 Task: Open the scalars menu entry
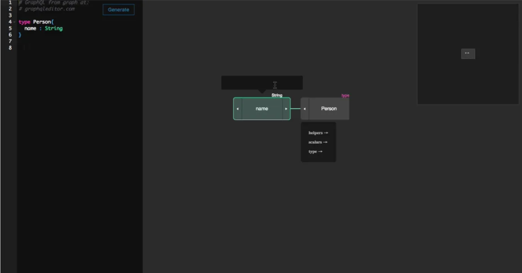pyautogui.click(x=317, y=142)
